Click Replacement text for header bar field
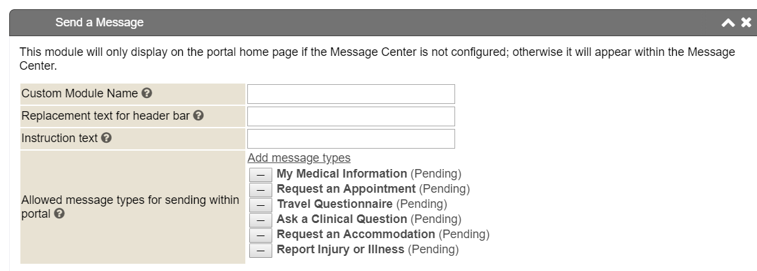 (x=351, y=116)
